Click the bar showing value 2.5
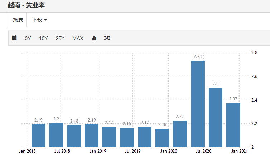This screenshot has width=270, height=158. point(216,117)
